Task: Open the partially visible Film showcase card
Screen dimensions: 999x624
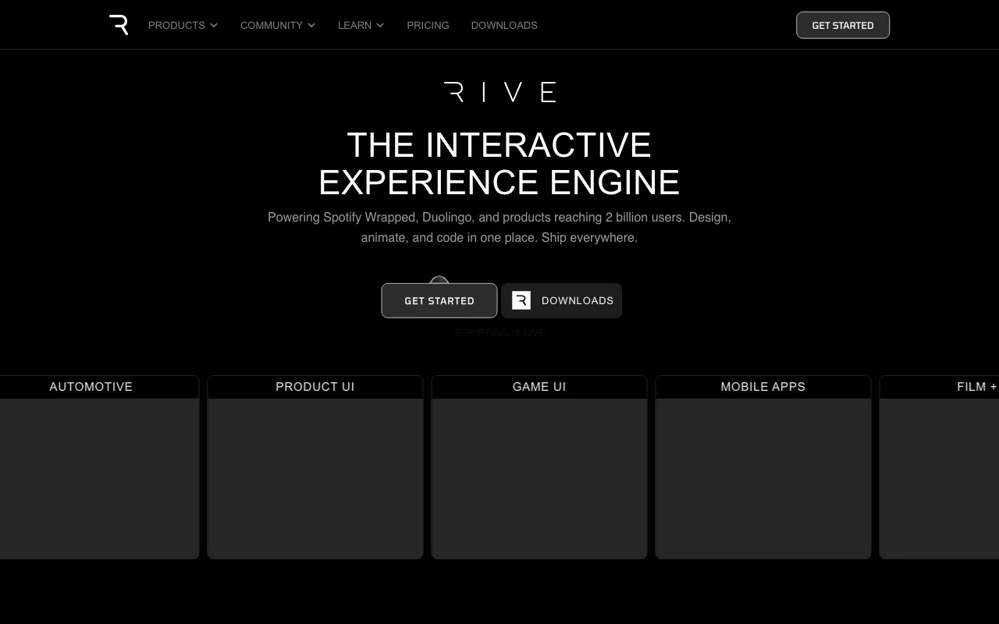Action: click(940, 467)
